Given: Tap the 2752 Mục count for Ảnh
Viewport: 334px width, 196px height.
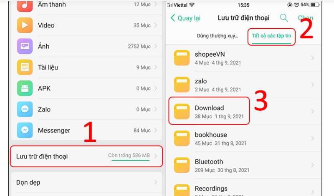Looking at the screenshot, I should (139, 46).
